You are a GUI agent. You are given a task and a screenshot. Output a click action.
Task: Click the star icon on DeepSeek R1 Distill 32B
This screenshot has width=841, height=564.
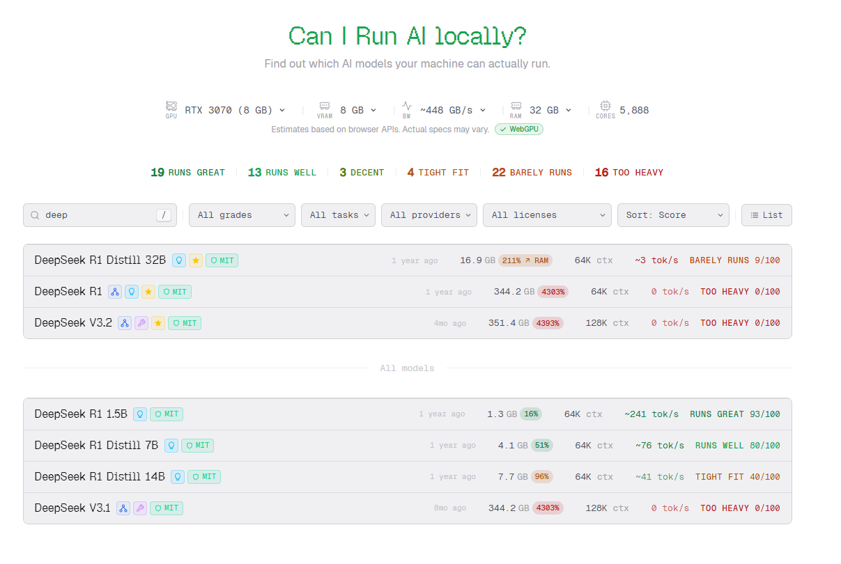click(196, 260)
